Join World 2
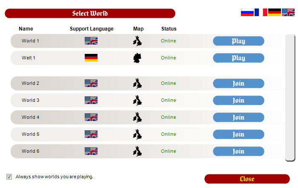Image resolution: width=298 pixels, height=188 pixels. click(238, 83)
